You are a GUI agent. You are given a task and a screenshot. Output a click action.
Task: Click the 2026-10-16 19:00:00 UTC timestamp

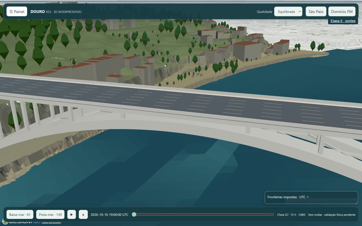[x=109, y=215]
